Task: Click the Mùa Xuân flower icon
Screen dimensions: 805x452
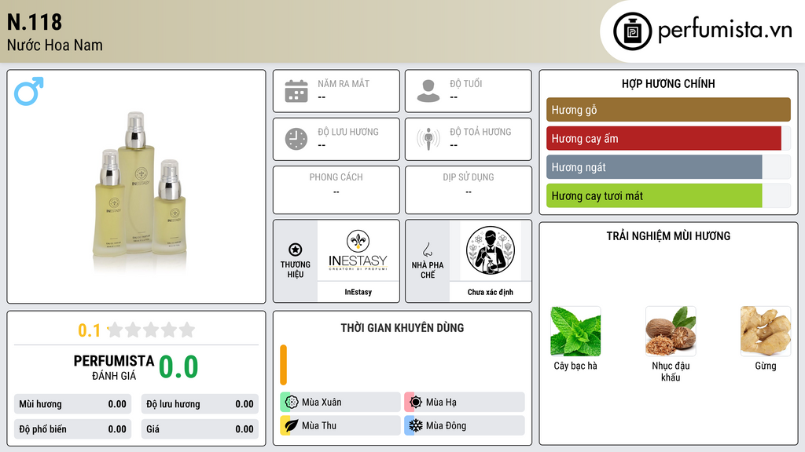Action: tap(292, 403)
